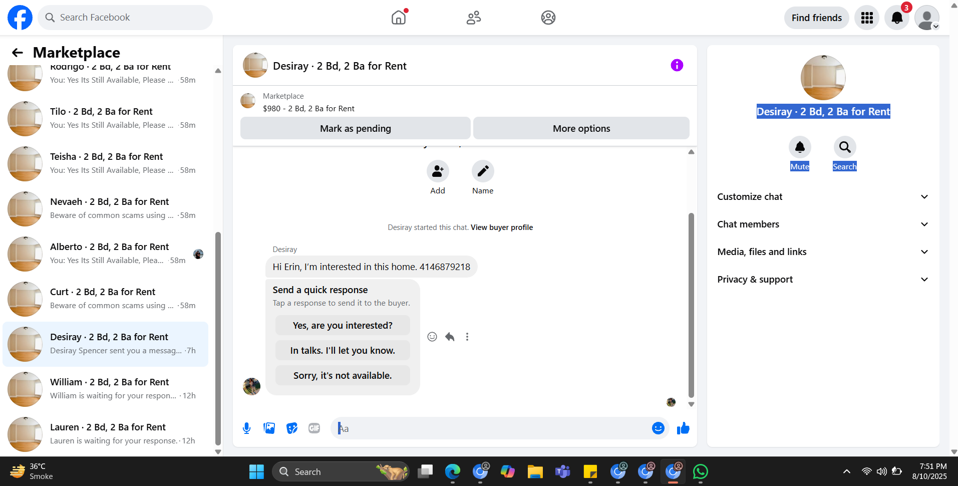The image size is (958, 486).
Task: Expand the Privacy & support section
Action: click(823, 280)
